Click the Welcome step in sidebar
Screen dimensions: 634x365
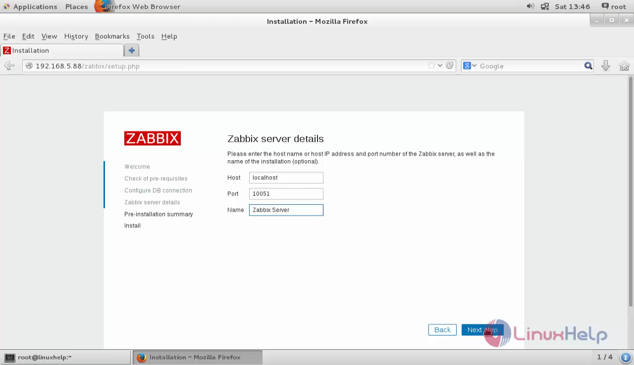coord(137,167)
